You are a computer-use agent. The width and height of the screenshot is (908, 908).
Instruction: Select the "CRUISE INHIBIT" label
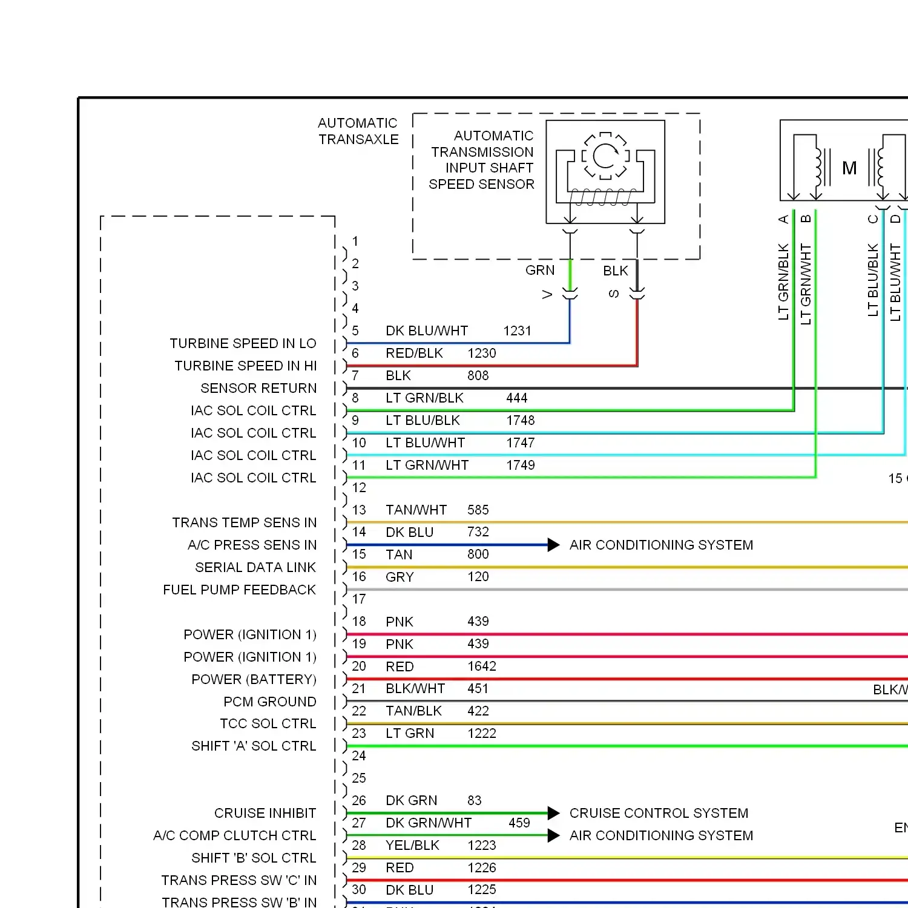click(265, 813)
